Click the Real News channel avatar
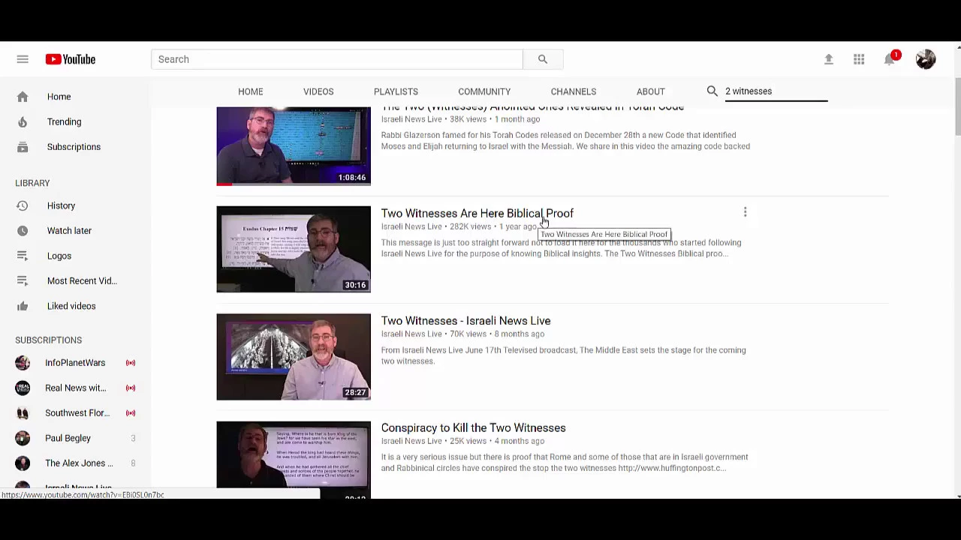This screenshot has height=540, width=961. (23, 388)
